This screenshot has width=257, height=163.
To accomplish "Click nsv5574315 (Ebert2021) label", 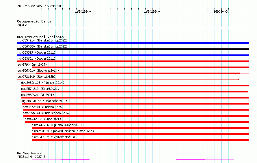I will click(40, 89).
